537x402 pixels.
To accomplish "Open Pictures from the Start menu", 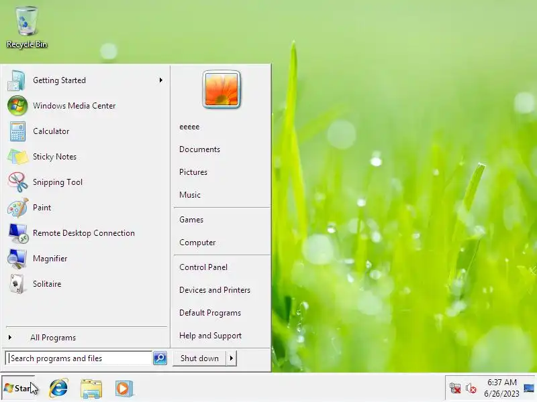I will click(193, 172).
